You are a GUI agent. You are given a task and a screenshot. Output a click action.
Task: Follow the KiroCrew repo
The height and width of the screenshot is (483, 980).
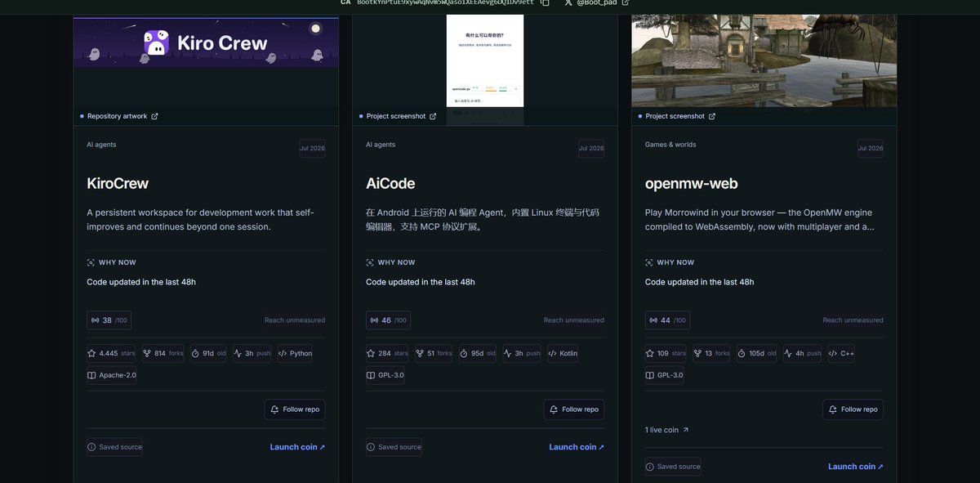(x=295, y=409)
